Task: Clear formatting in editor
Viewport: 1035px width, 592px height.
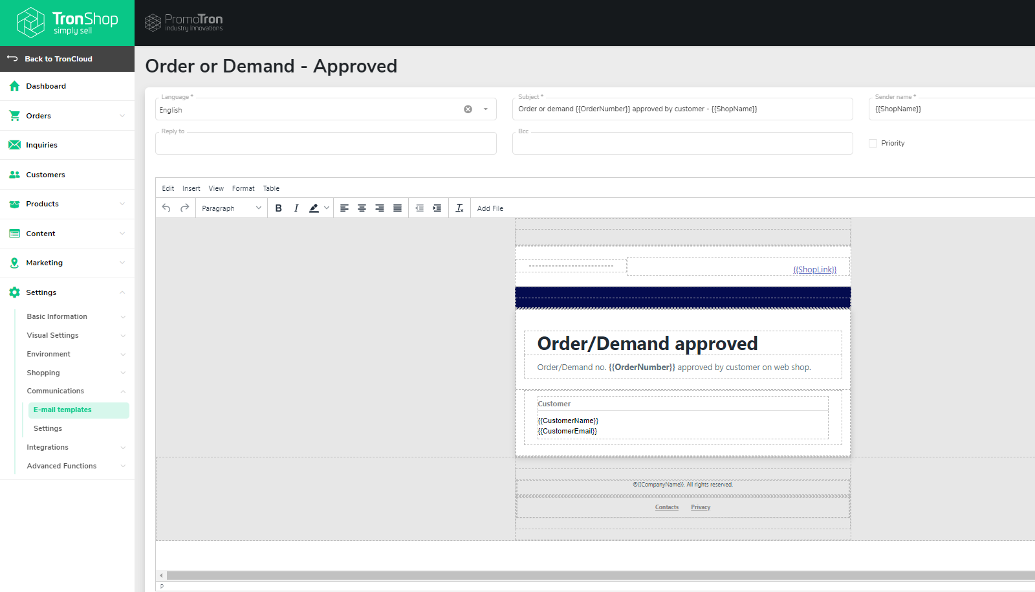Action: (x=459, y=208)
